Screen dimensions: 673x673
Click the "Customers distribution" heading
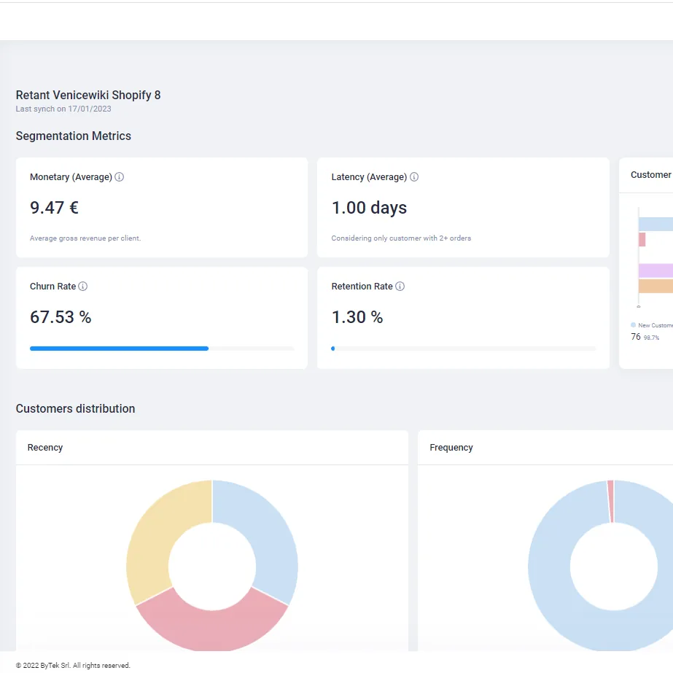76,408
